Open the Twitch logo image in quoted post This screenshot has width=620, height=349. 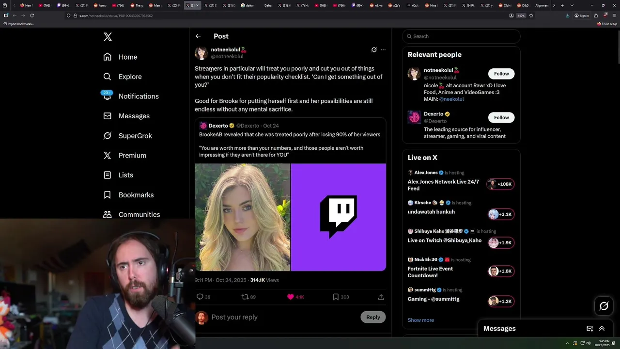[339, 217]
